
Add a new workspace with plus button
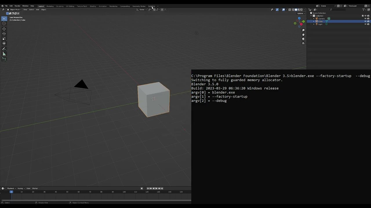[x=158, y=6]
